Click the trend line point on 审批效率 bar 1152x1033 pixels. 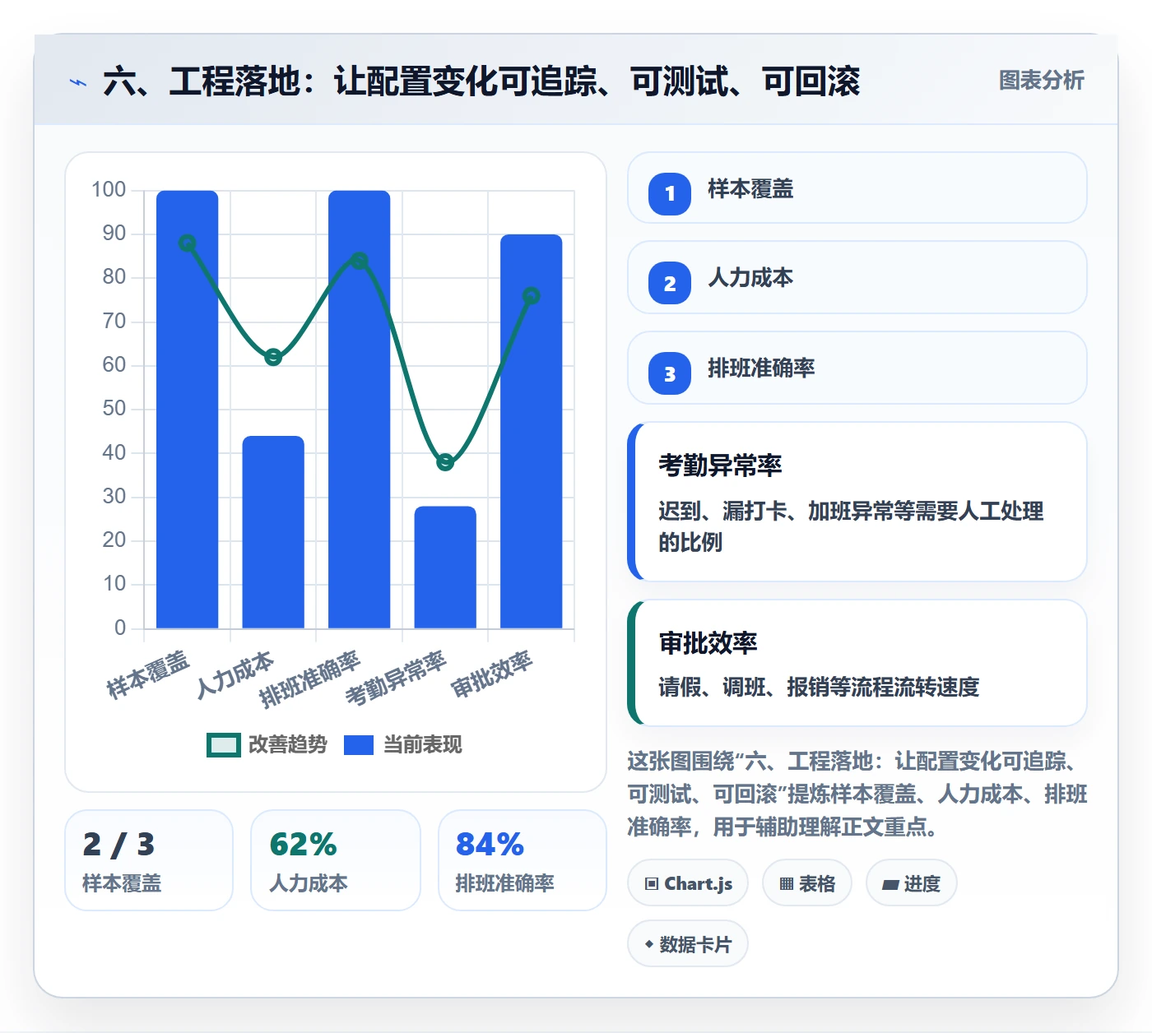click(532, 295)
